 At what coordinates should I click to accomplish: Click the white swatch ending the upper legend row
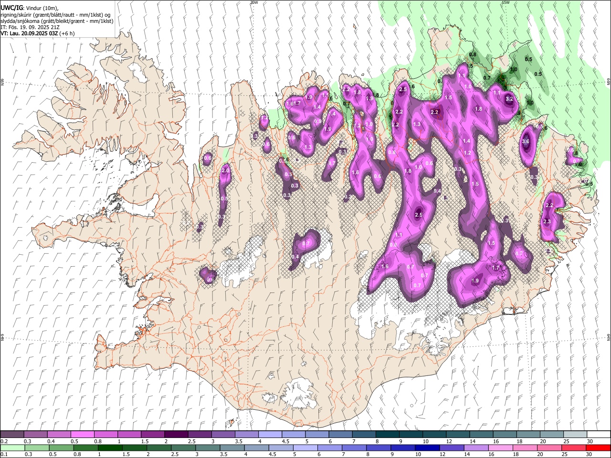(598, 435)
